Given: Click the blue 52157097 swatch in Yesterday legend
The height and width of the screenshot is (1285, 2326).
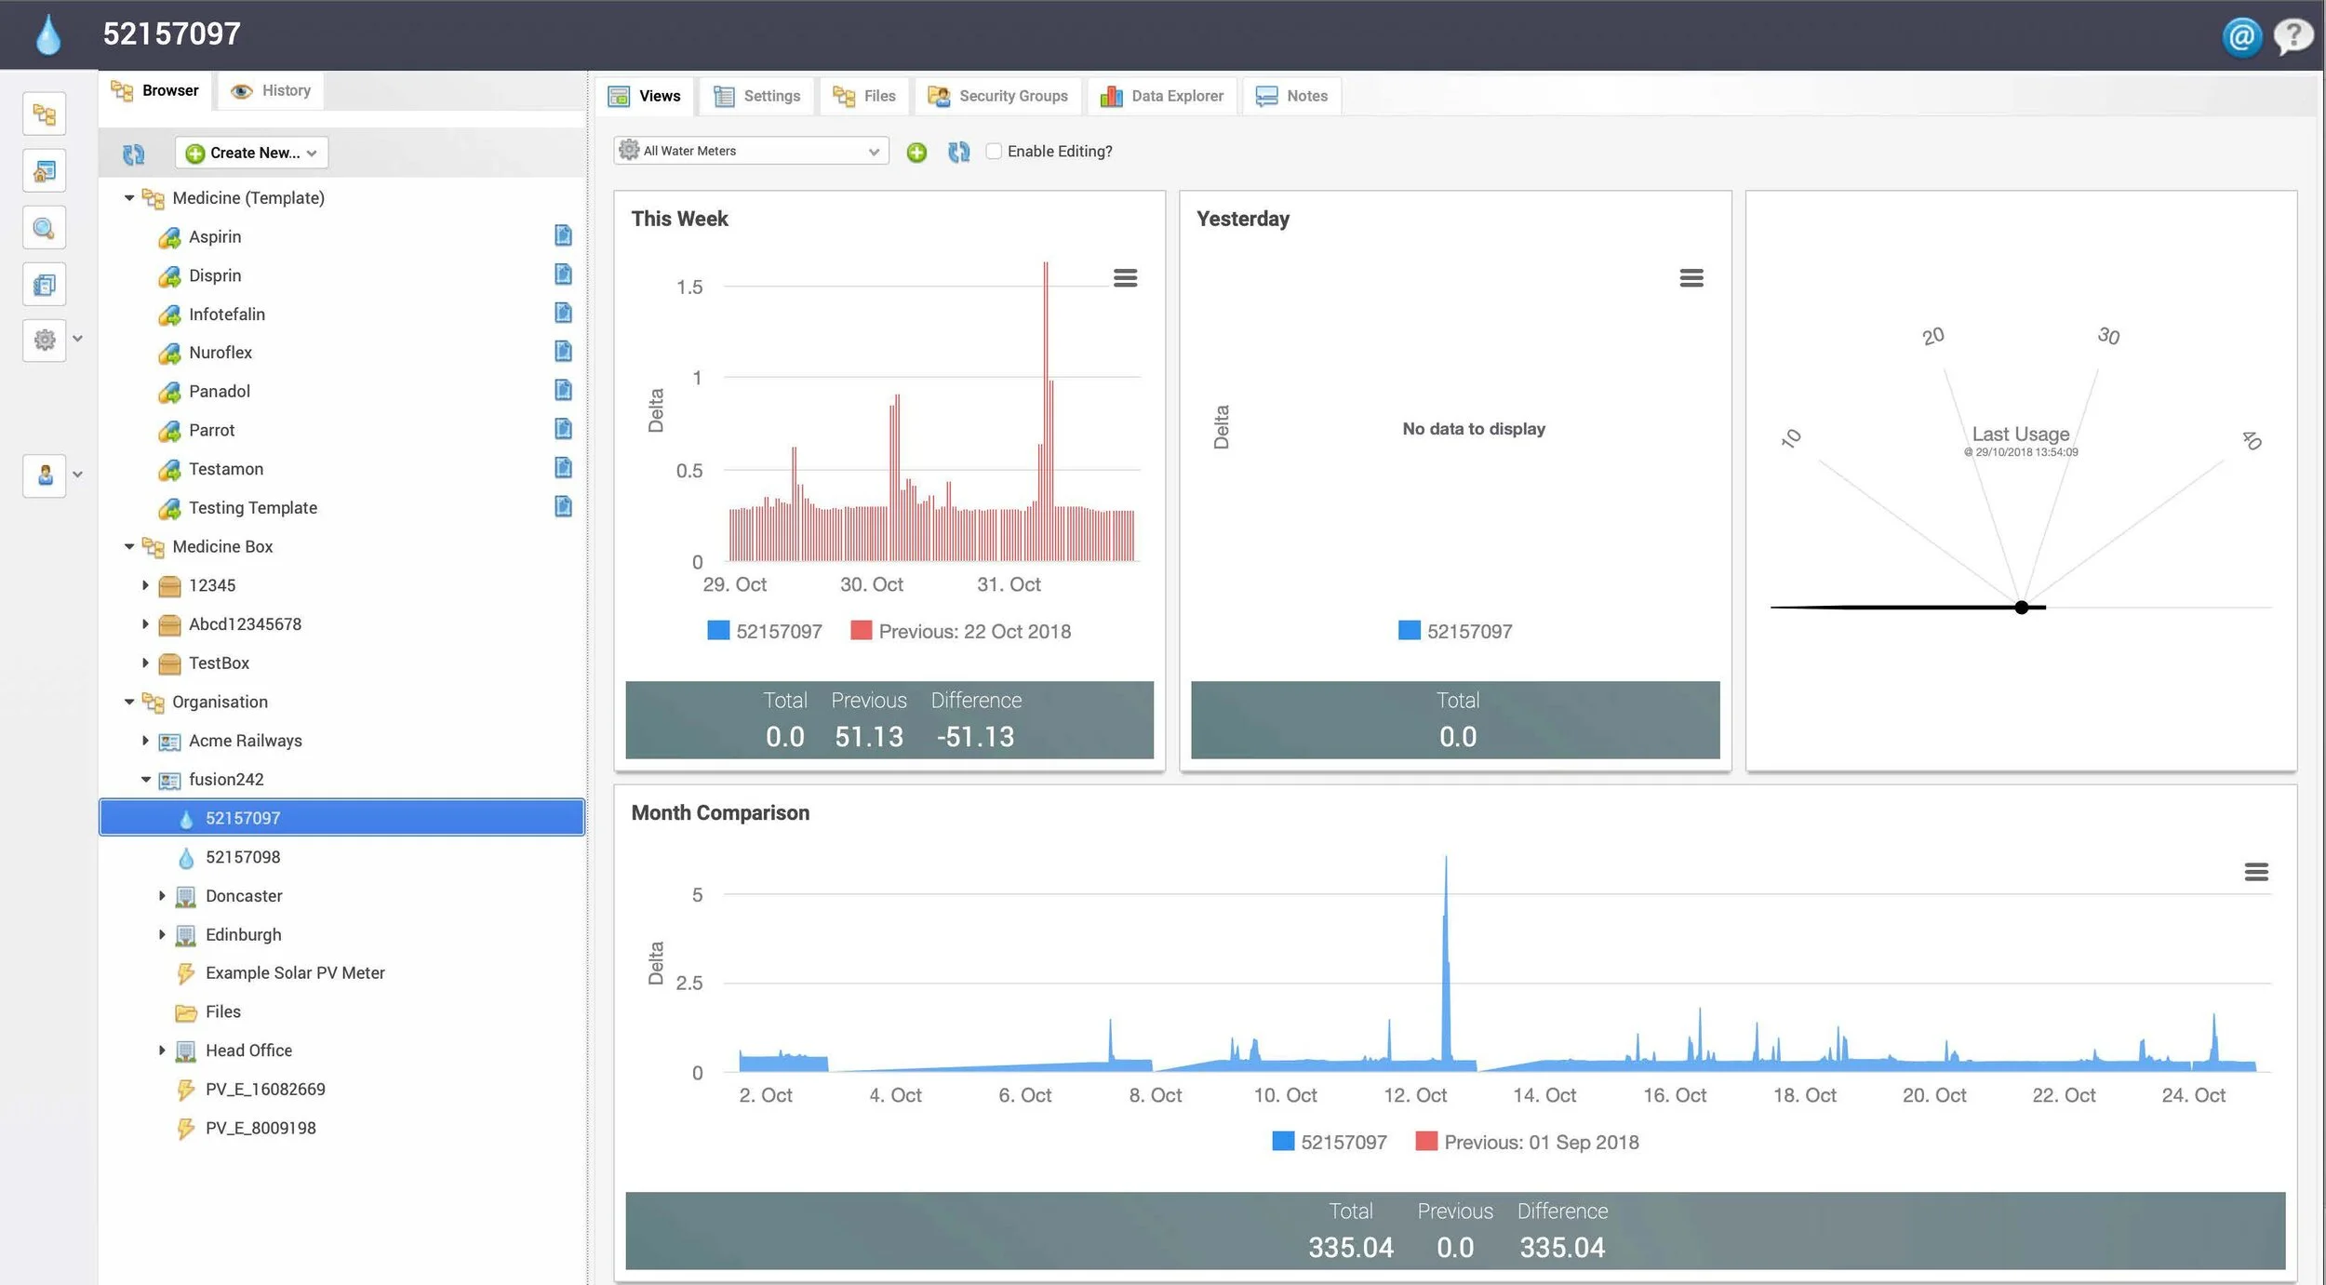Looking at the screenshot, I should pos(1409,631).
